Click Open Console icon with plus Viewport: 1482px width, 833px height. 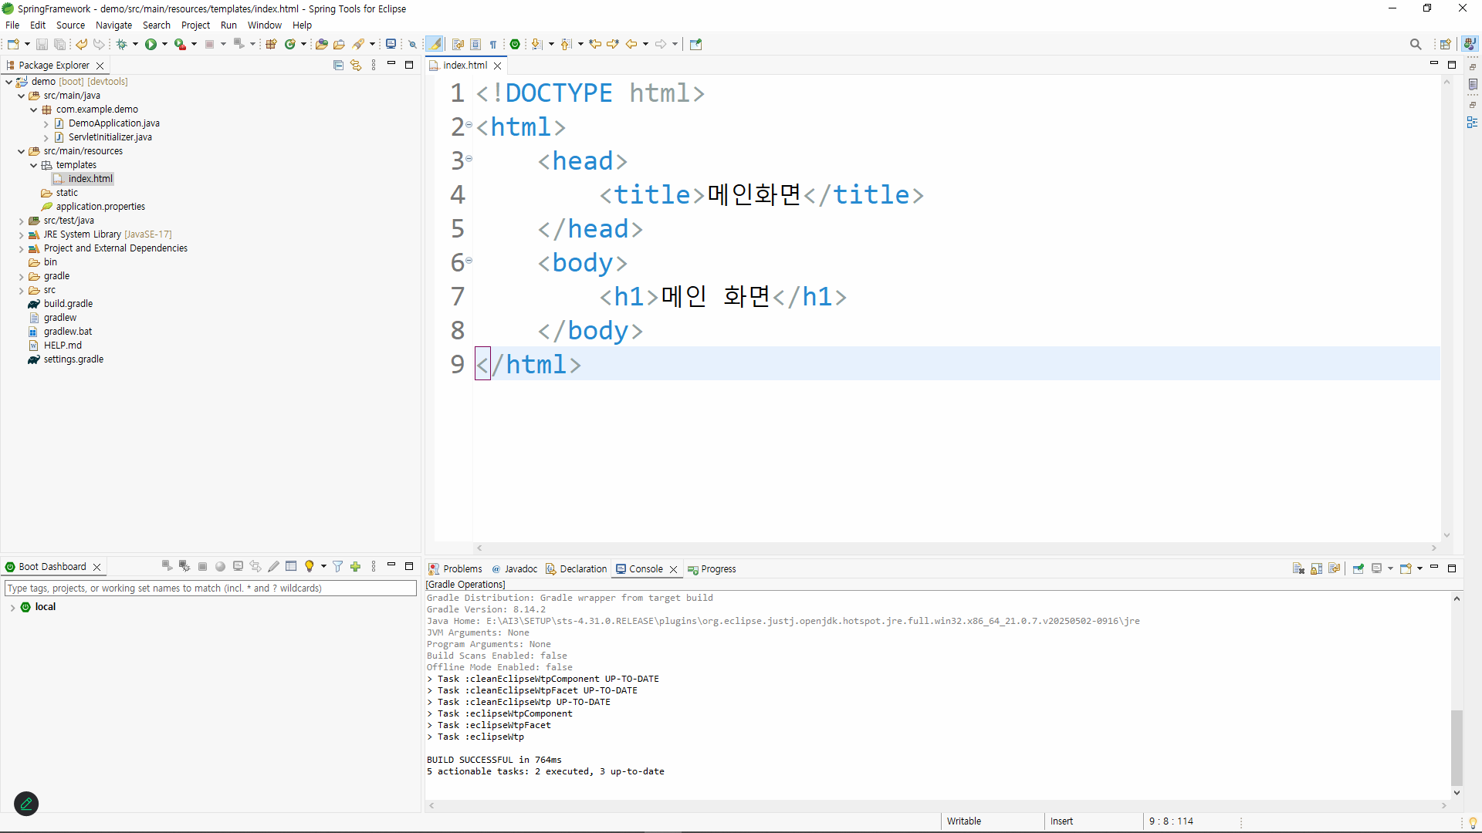pyautogui.click(x=1406, y=568)
